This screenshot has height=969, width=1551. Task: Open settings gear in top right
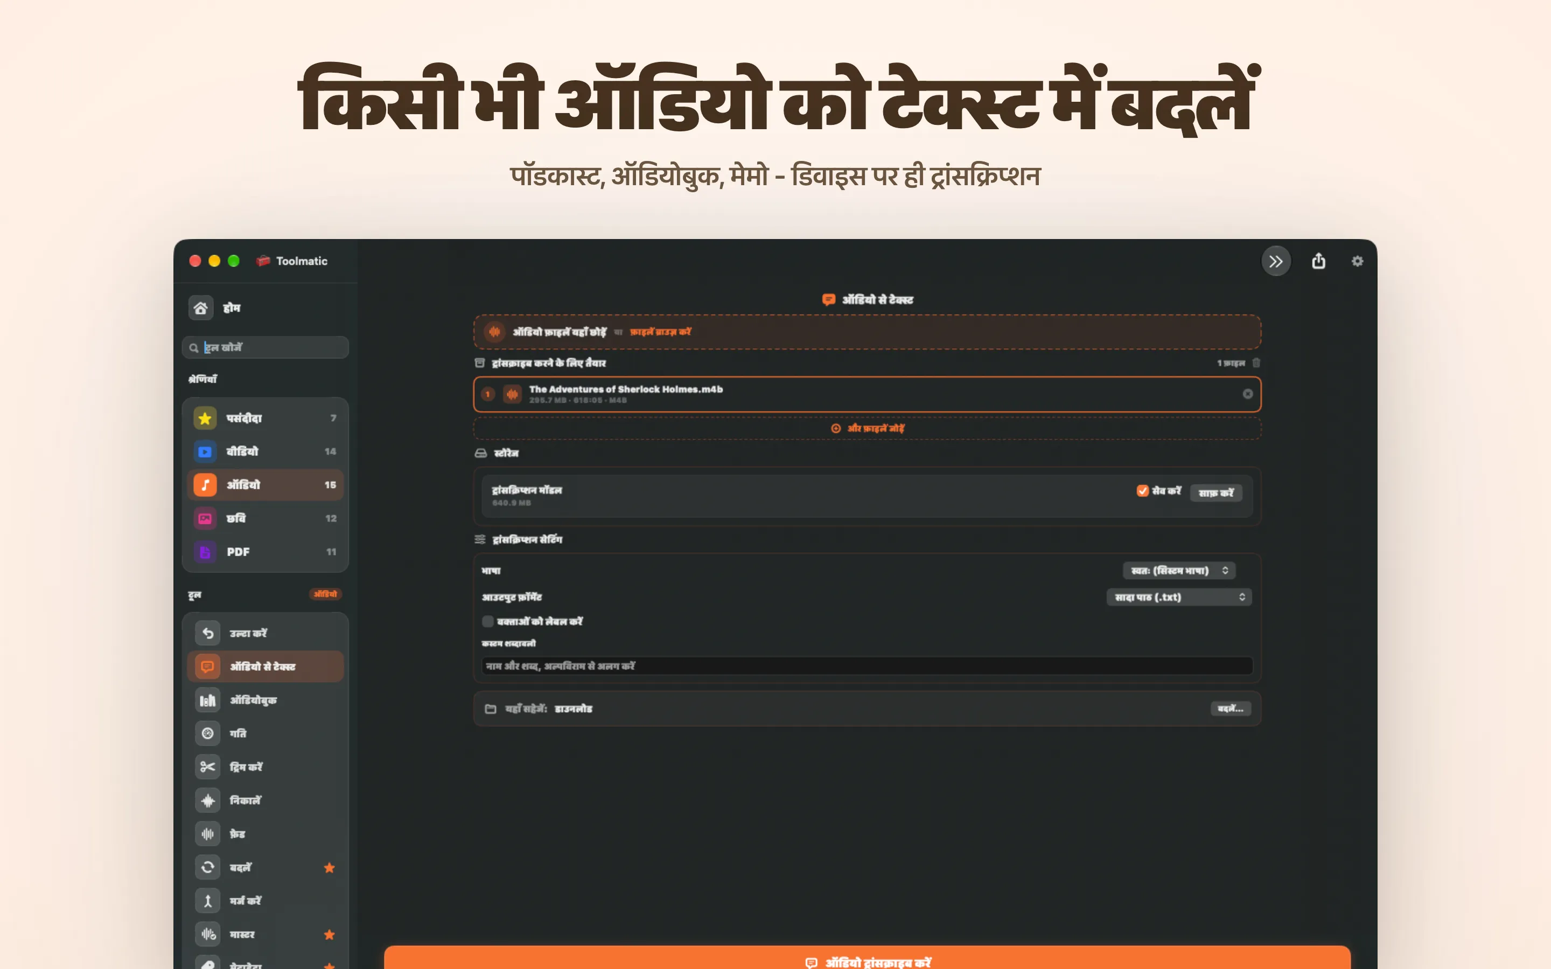pos(1357,261)
